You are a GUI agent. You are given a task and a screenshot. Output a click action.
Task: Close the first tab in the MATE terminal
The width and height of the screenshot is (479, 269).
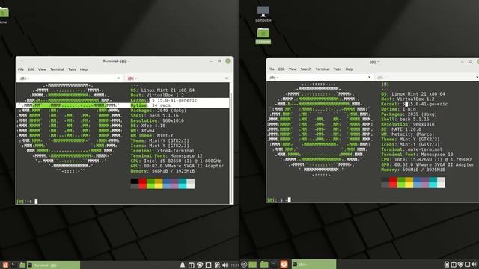coord(369,78)
